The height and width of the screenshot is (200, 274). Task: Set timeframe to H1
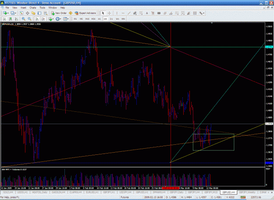click(100, 19)
